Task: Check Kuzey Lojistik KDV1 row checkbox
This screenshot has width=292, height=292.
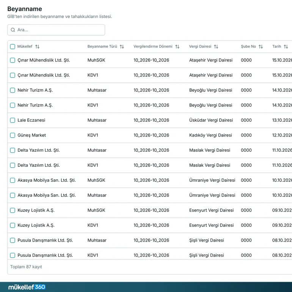Action: 13,225
